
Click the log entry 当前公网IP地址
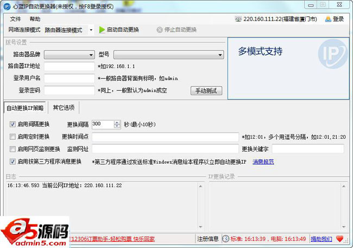point(65,185)
